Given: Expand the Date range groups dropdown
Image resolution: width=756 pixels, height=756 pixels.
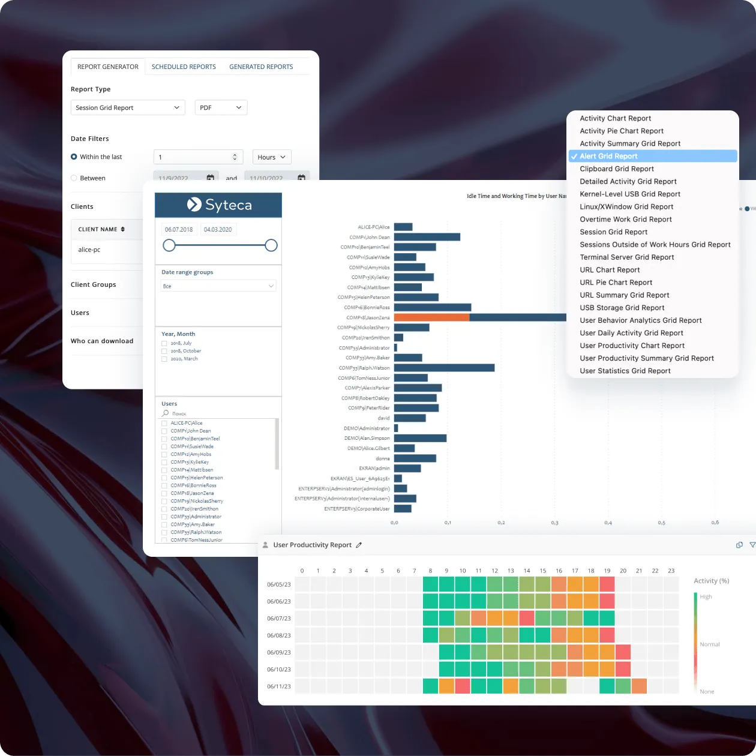Looking at the screenshot, I should tap(218, 286).
